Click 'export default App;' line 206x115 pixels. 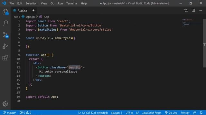tap(42, 97)
